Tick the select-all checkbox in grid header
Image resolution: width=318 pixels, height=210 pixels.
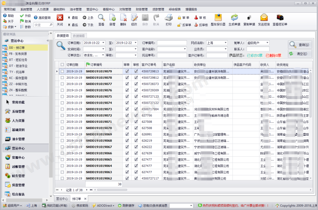coord(62,64)
